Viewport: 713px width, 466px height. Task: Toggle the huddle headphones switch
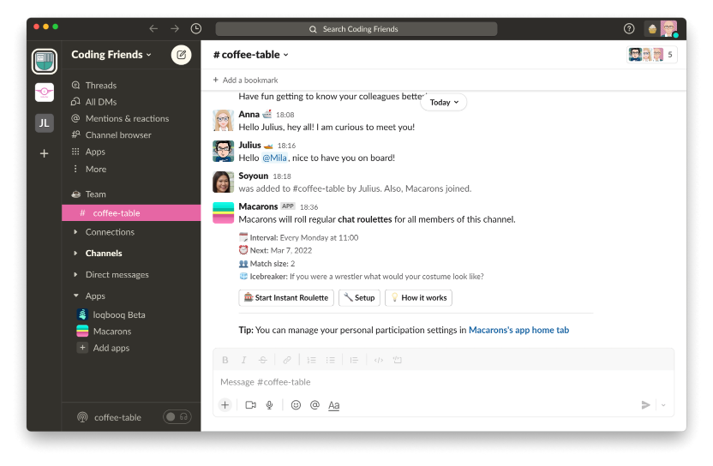(177, 416)
